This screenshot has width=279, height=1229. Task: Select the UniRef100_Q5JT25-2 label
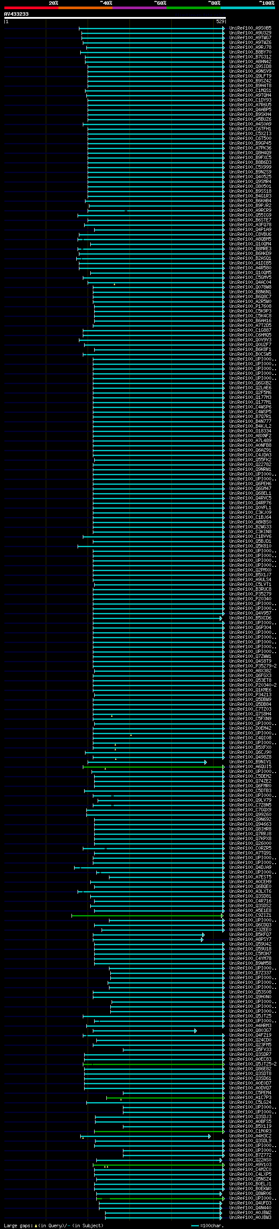point(253,1064)
